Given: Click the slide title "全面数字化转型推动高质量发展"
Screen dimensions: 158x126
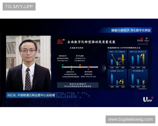Looking at the screenshot, I should pos(91,42).
